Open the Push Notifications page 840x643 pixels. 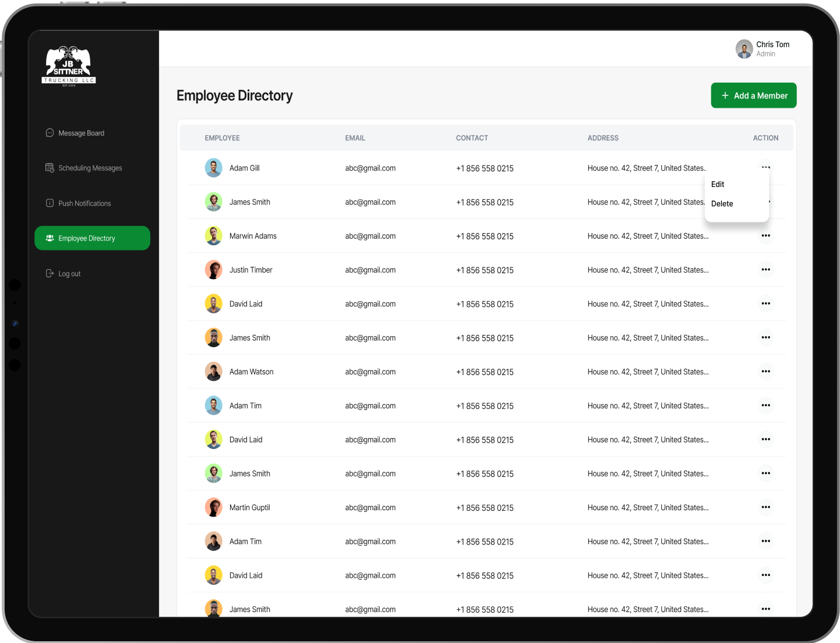tap(84, 204)
